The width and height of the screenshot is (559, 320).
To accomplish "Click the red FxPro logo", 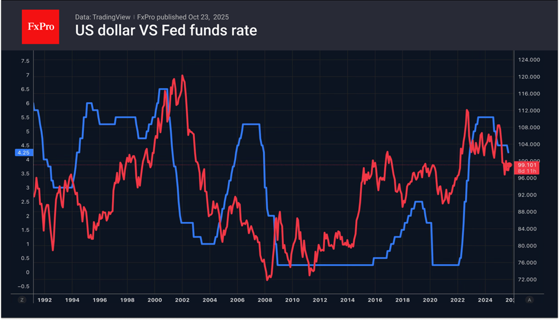I will (40, 26).
